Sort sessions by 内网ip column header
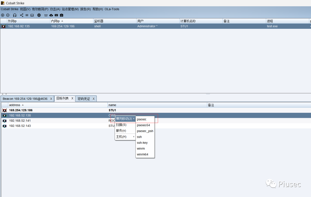This screenshot has height=197, width=311. [72, 21]
